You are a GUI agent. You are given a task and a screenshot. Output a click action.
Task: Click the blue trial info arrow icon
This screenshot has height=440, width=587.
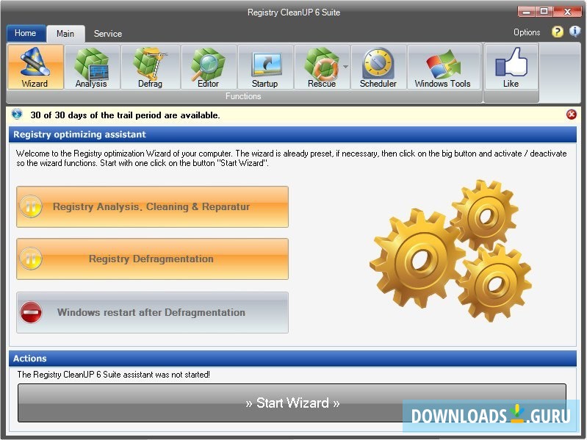coord(17,114)
